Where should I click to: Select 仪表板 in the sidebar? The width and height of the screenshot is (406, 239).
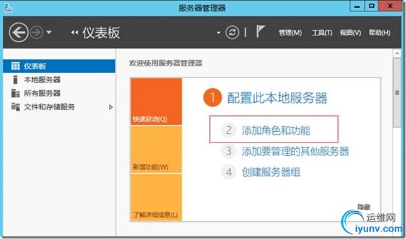[59, 66]
